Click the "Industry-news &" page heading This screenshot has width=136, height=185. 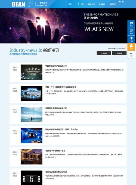pyautogui.click(x=26, y=50)
